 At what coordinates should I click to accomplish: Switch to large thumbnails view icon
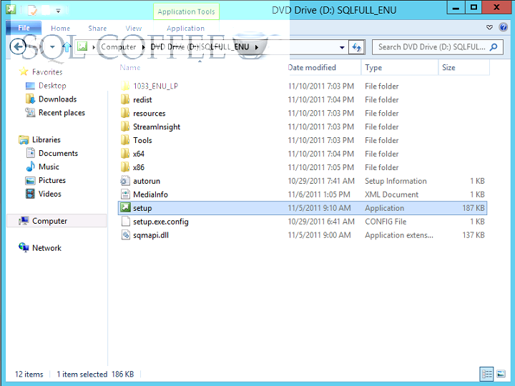click(501, 374)
